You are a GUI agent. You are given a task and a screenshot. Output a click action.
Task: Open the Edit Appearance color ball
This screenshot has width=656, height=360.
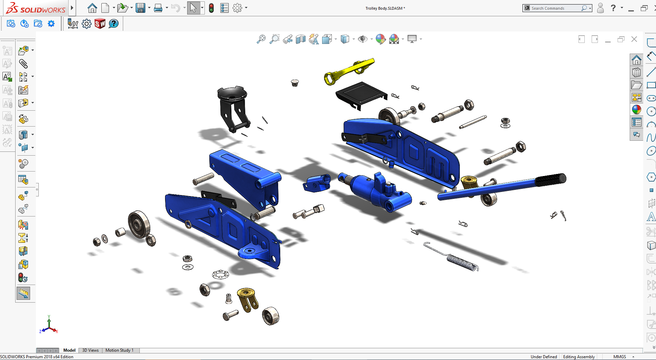(x=381, y=39)
